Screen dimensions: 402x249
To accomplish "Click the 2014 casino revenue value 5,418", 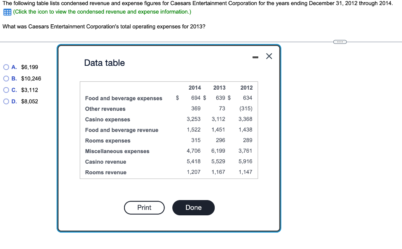I will 194,161.
